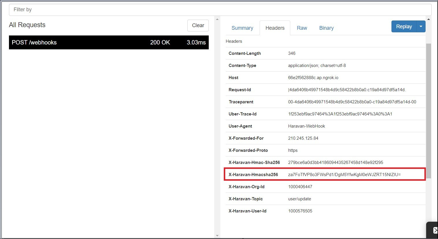This screenshot has height=239, width=438.
Task: Click the All Requests heading
Action: [27, 25]
